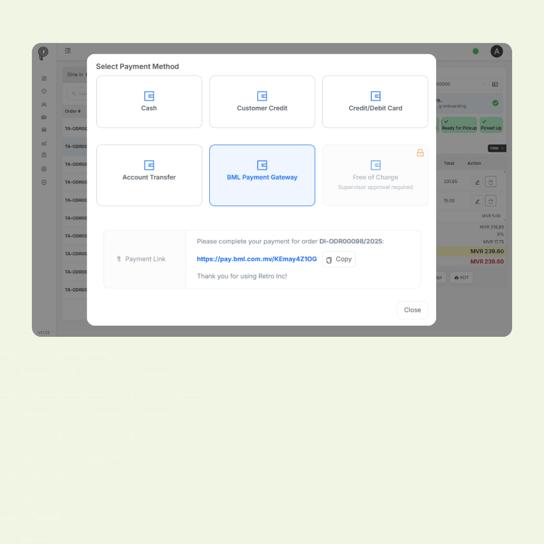Select the users icon in the left sidebar
Image resolution: width=544 pixels, height=544 pixels.
tap(44, 104)
